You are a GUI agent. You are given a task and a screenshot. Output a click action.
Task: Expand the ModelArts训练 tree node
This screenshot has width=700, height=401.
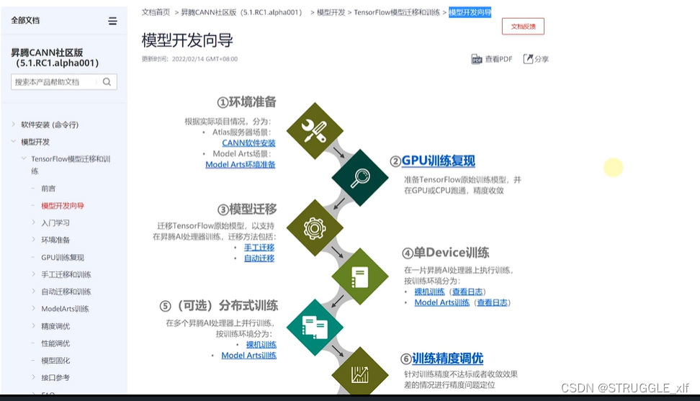[34, 308]
